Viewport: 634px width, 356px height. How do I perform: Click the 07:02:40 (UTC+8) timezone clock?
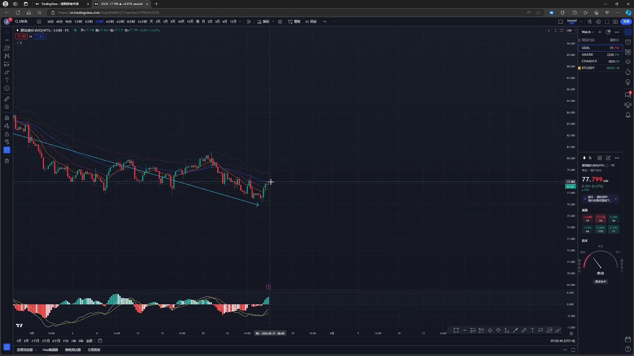pos(563,341)
